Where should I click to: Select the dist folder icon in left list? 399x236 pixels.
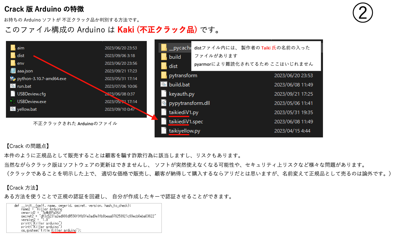tap(13, 56)
